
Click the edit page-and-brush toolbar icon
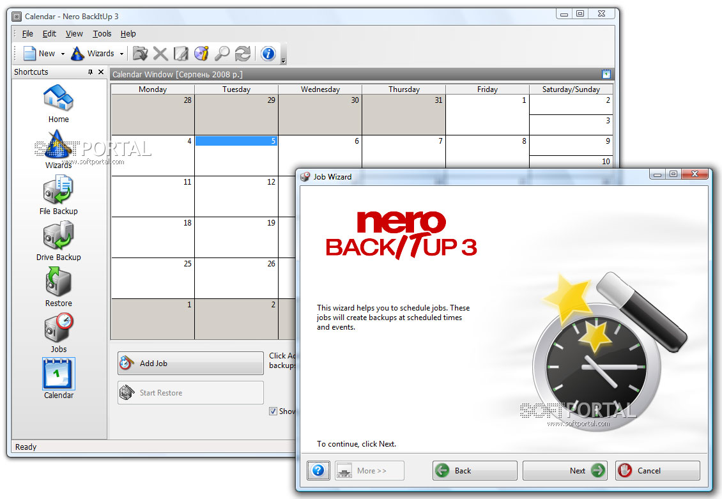click(x=181, y=54)
